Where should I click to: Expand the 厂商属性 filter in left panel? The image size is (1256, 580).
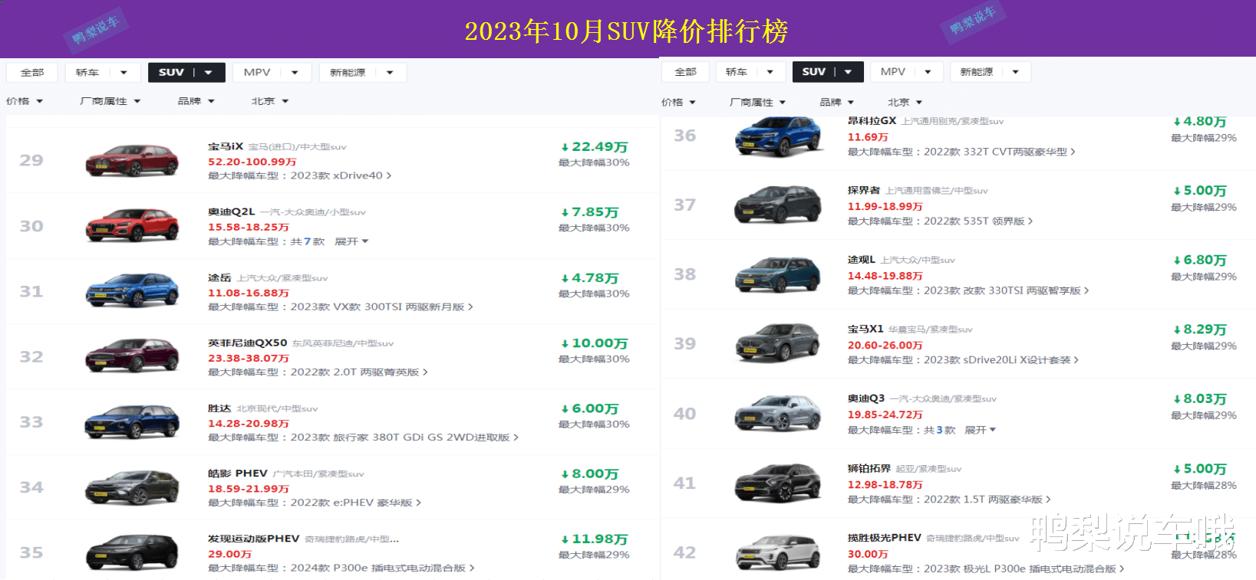(x=110, y=101)
